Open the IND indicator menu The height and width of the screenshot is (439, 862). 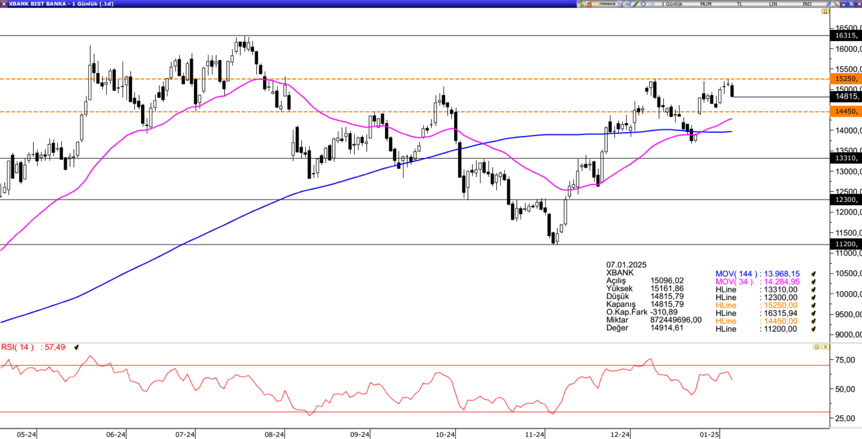(x=807, y=4)
